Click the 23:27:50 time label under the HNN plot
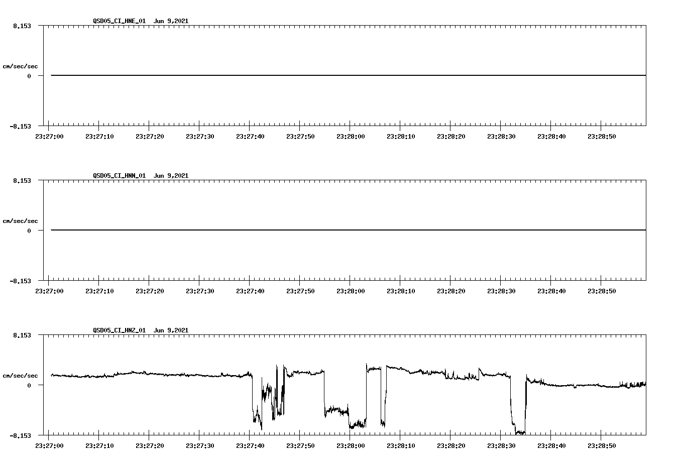This screenshot has height=464, width=682. 300,291
